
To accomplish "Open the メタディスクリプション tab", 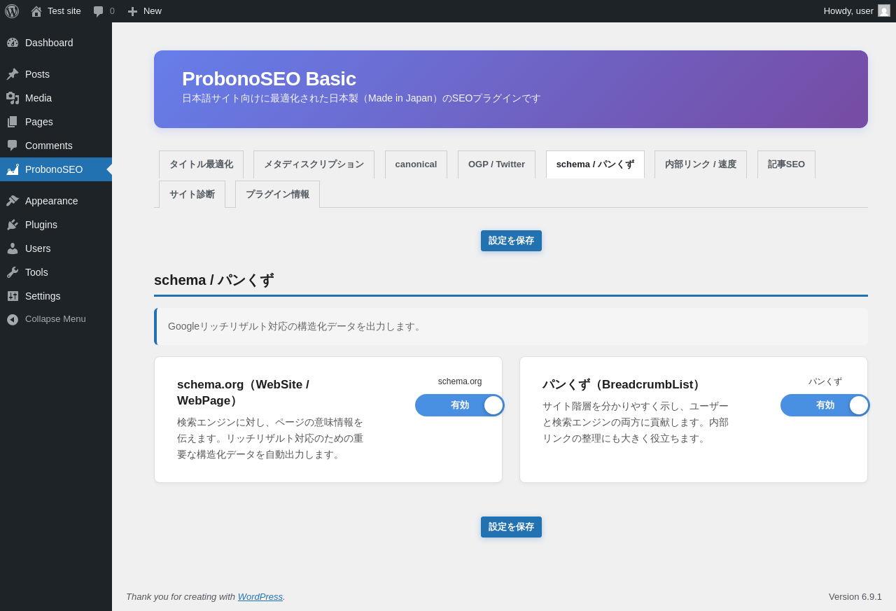I will [314, 164].
